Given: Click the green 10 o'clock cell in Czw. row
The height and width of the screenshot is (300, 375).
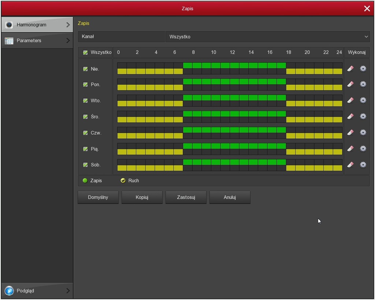Looking at the screenshot, I should (215, 130).
